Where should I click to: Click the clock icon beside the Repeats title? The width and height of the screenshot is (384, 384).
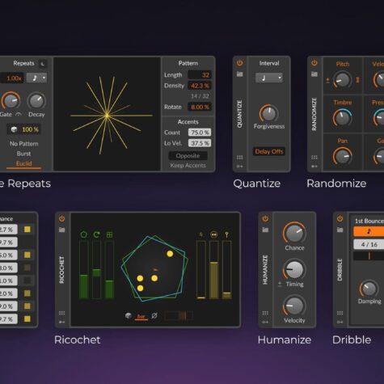coord(43,64)
